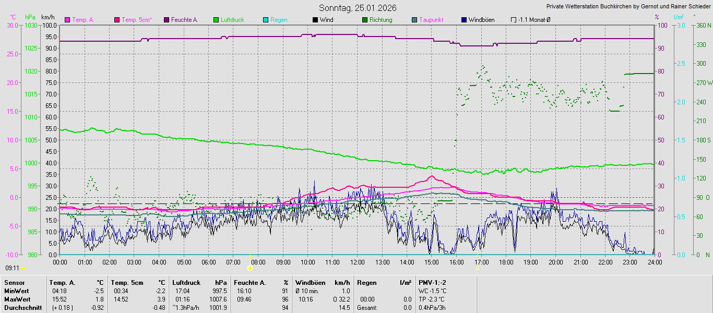713x313 pixels.
Task: Click the purple Feuchte A. legend square
Action: click(167, 20)
